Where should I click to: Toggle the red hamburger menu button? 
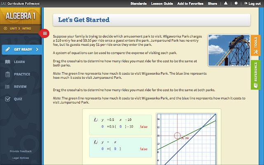45,33
